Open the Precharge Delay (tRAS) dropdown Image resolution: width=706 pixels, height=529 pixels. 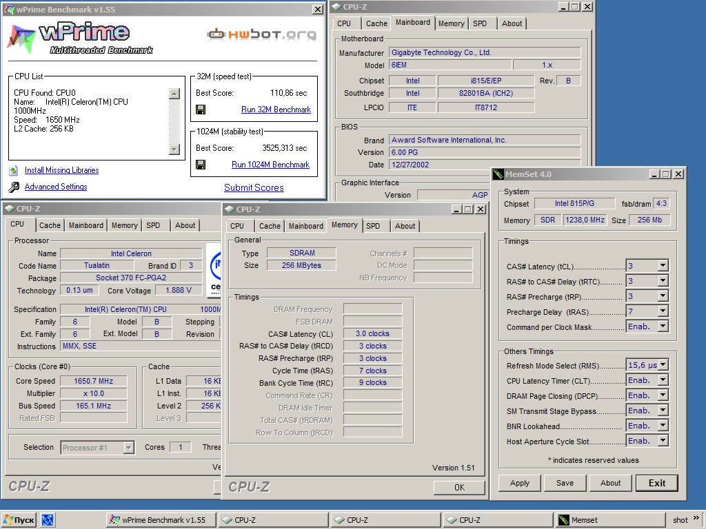point(663,311)
